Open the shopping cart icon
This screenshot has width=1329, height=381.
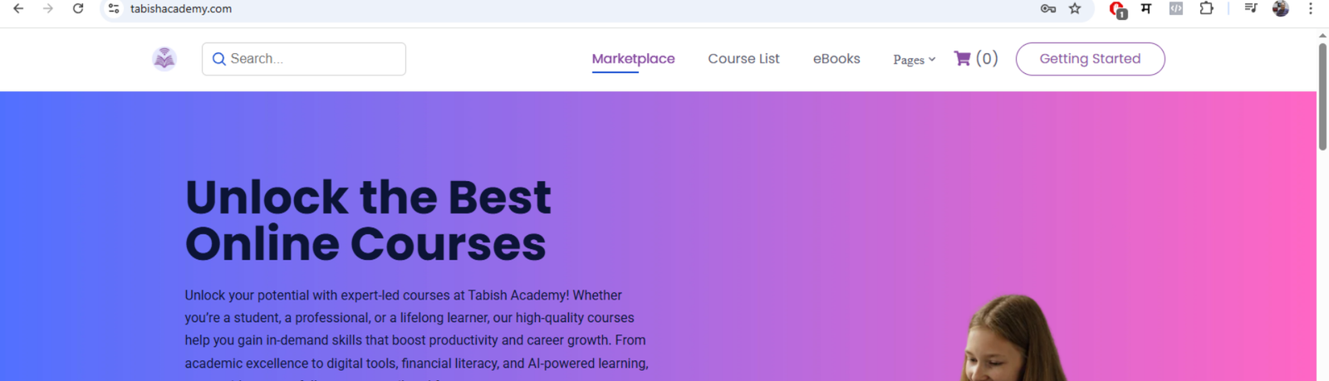963,58
